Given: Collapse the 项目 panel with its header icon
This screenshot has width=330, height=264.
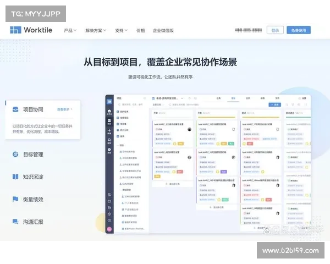Looking at the screenshot, I should tap(145, 98).
